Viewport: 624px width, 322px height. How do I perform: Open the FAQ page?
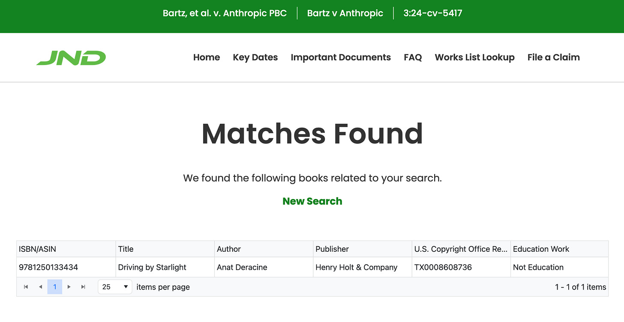tap(413, 57)
